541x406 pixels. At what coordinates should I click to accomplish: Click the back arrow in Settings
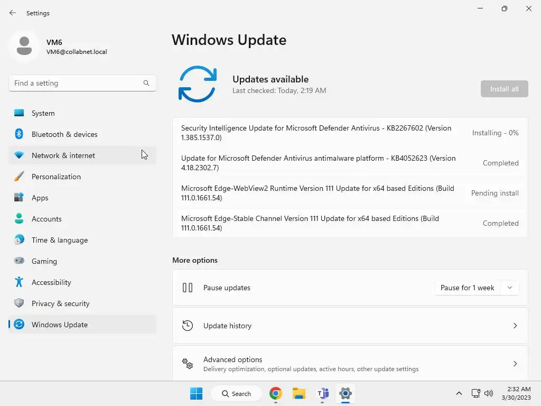[13, 13]
